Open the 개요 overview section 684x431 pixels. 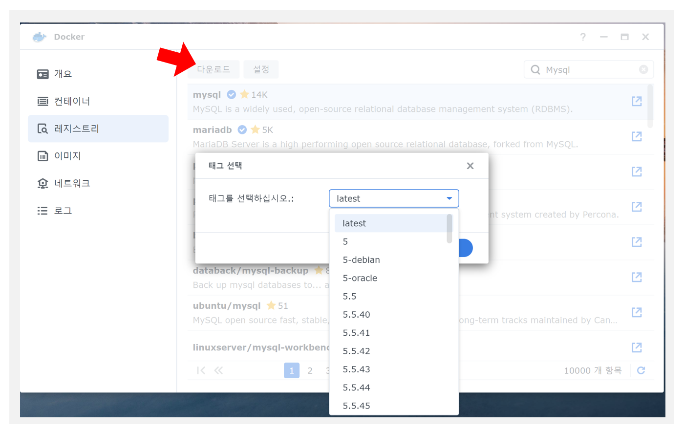[98, 74]
